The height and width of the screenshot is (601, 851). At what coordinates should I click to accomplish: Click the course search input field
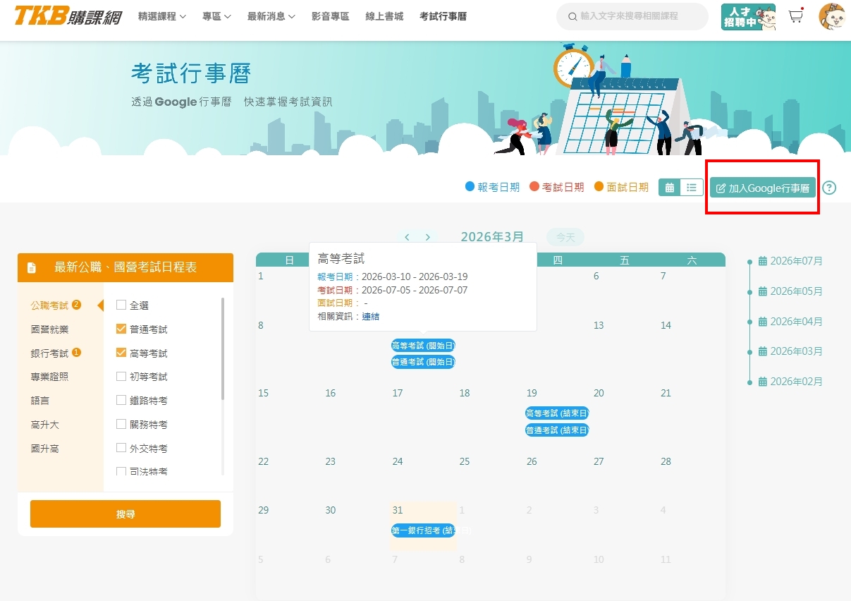point(638,16)
